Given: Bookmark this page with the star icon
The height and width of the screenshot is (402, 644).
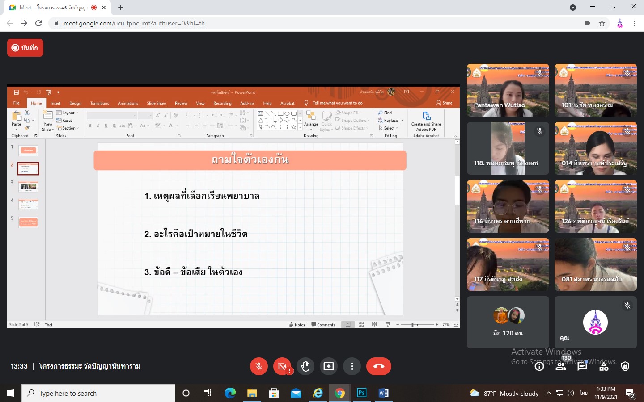Looking at the screenshot, I should [x=602, y=23].
